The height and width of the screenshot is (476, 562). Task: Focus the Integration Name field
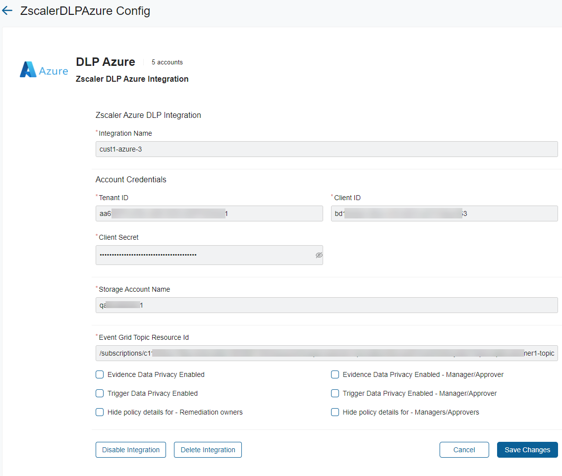pyautogui.click(x=326, y=149)
